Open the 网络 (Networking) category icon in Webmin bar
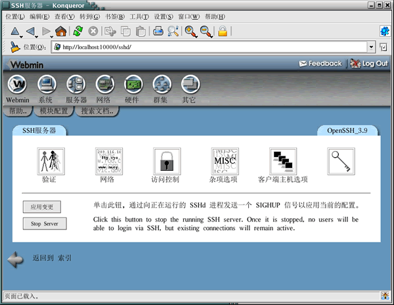394x305 pixels. click(x=105, y=84)
